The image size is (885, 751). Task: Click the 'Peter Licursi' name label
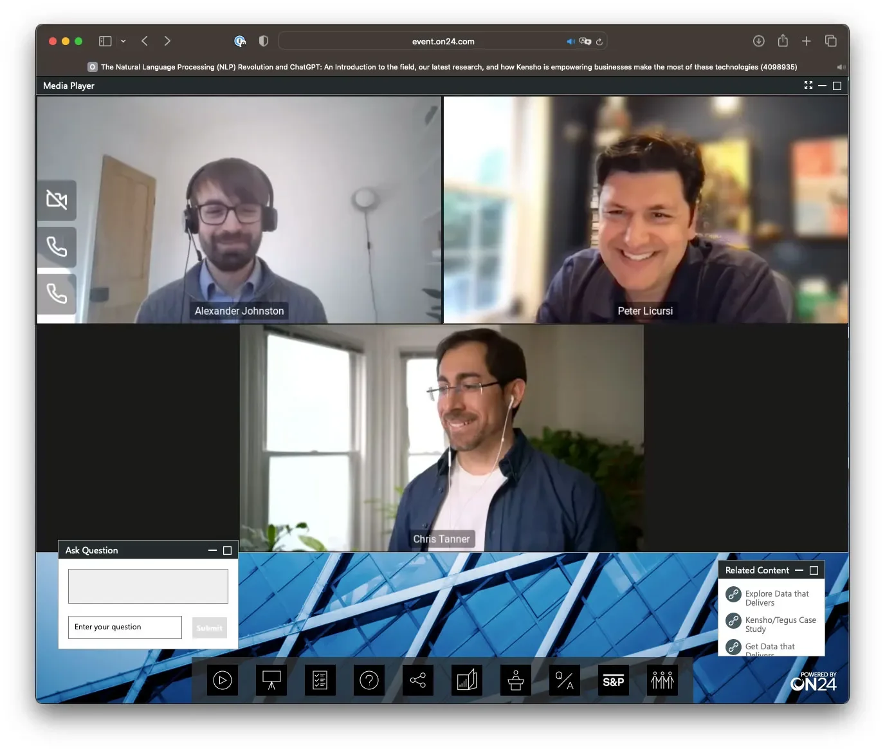click(645, 311)
